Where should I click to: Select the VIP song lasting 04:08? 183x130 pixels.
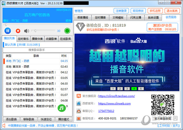coord(36,100)
